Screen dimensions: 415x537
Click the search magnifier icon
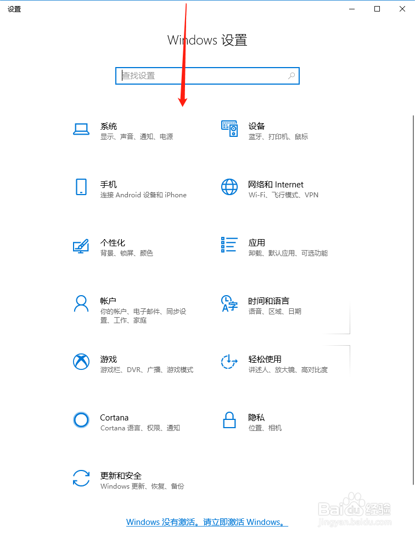pyautogui.click(x=291, y=76)
